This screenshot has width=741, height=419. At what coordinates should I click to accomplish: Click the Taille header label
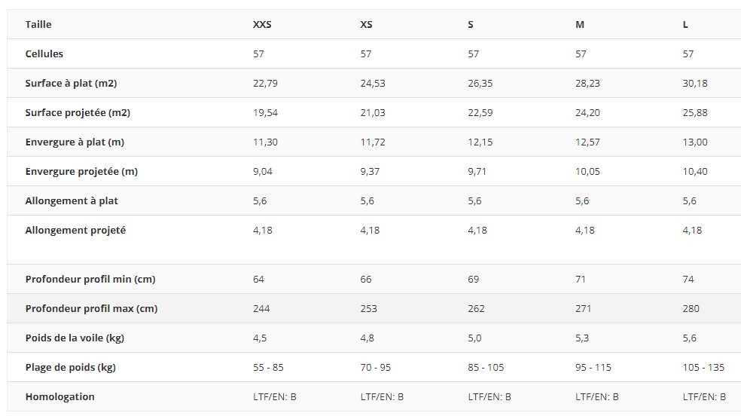tap(38, 25)
